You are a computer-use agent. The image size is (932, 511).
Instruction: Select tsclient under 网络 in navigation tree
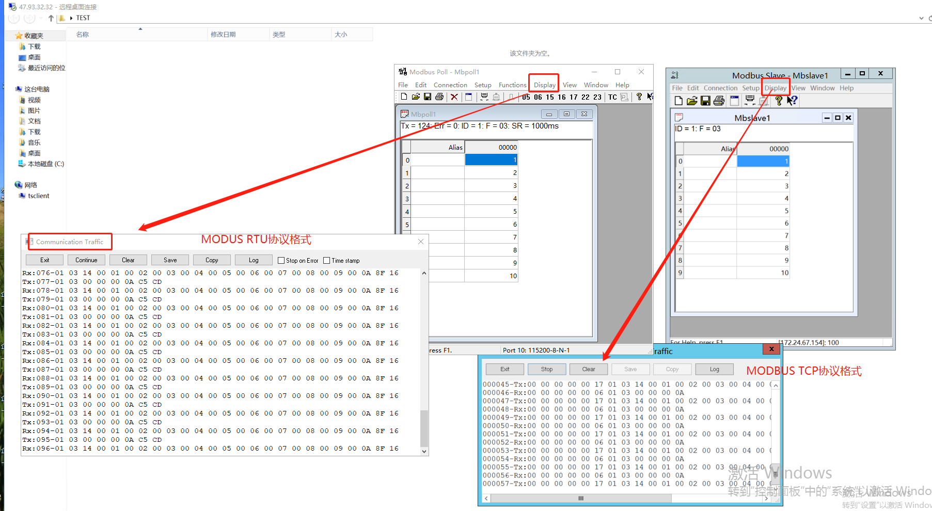39,196
